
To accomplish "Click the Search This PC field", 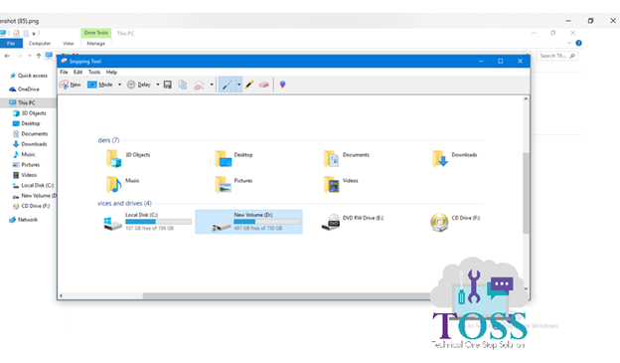I will pyautogui.click(x=556, y=56).
